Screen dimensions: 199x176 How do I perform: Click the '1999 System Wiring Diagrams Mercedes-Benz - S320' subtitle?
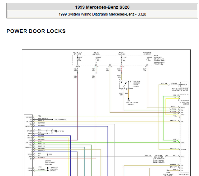click(x=102, y=14)
